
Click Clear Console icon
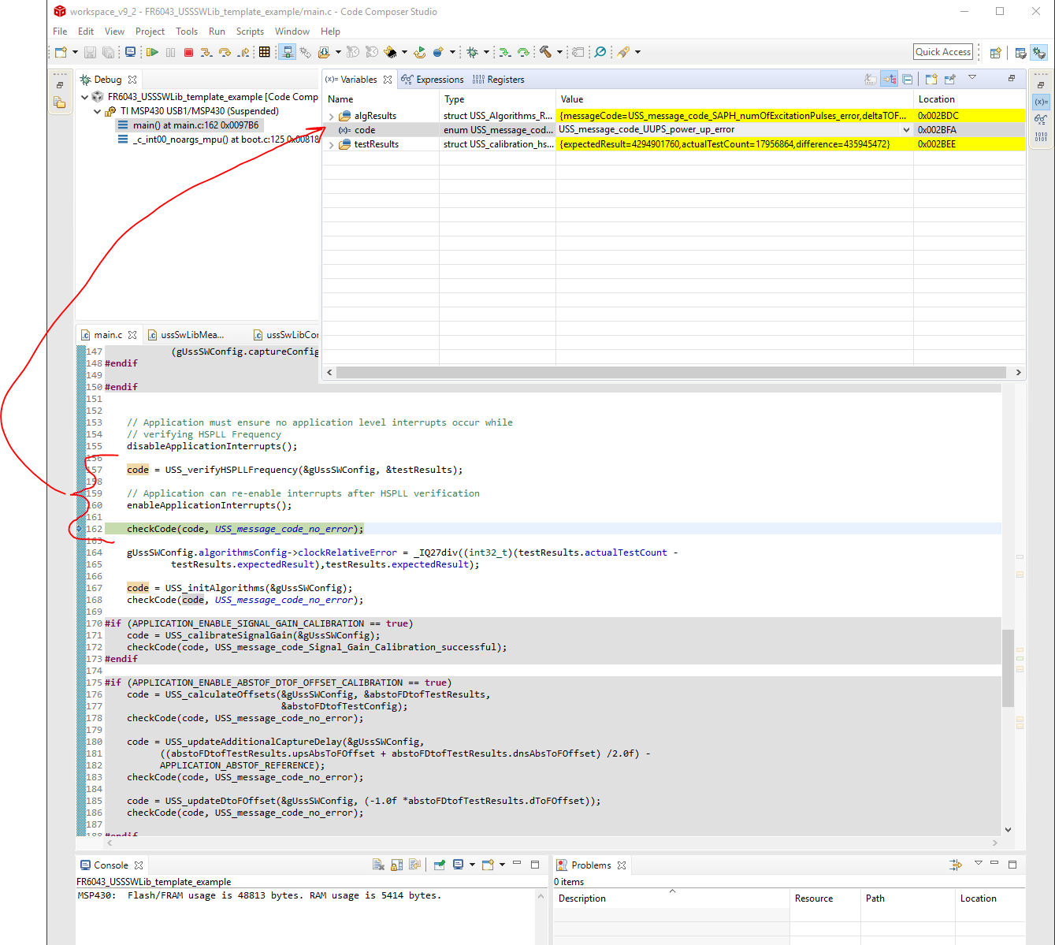click(378, 865)
